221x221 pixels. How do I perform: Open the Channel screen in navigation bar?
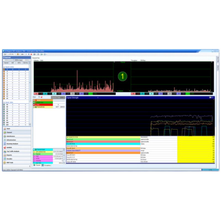(x=17, y=133)
